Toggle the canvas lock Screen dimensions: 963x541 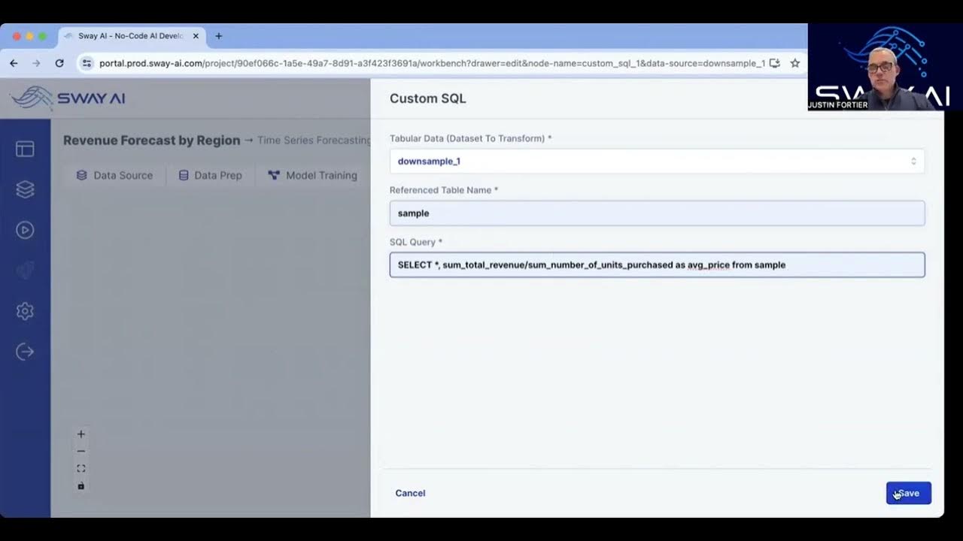81,485
